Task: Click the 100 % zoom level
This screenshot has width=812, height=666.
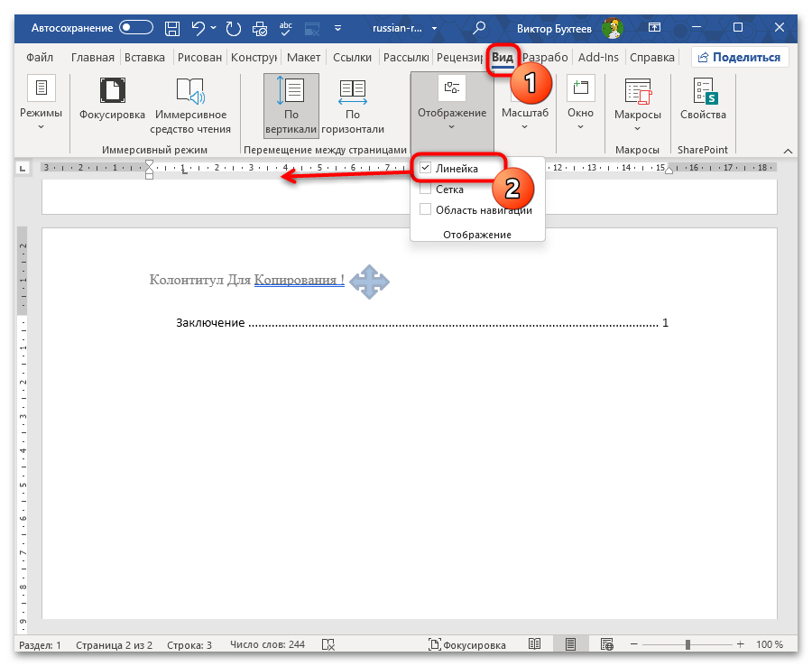Action: (769, 644)
